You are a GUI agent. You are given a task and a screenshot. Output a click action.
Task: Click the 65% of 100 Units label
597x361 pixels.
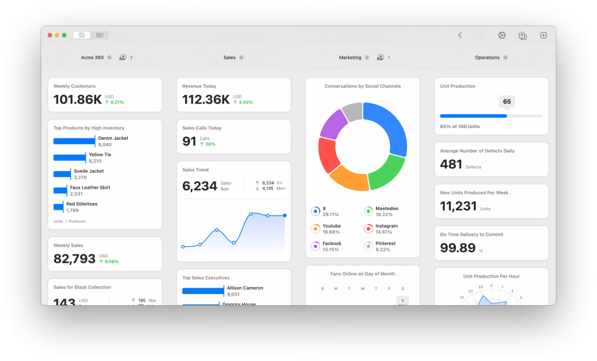pos(459,127)
